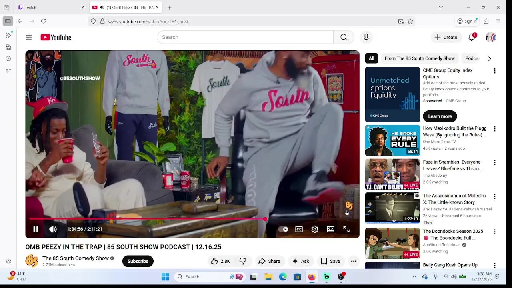
Task: Show hidden system tray icons chevron
Action: click(414, 277)
